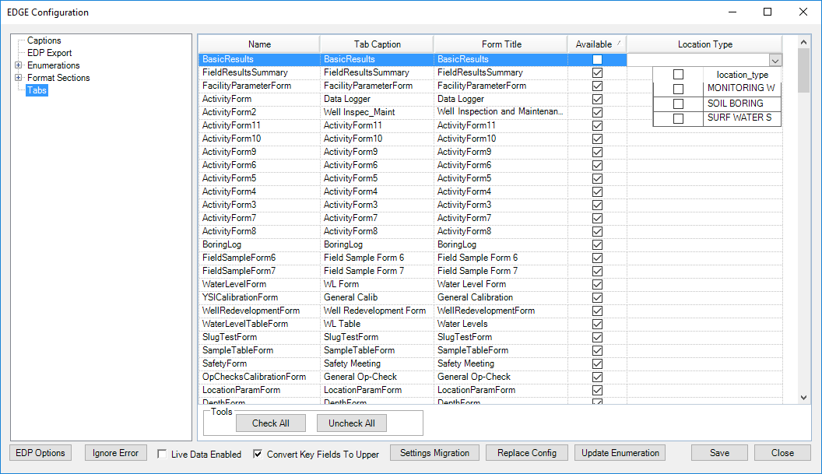
Task: Select the EDP Export tree item
Action: tap(49, 52)
